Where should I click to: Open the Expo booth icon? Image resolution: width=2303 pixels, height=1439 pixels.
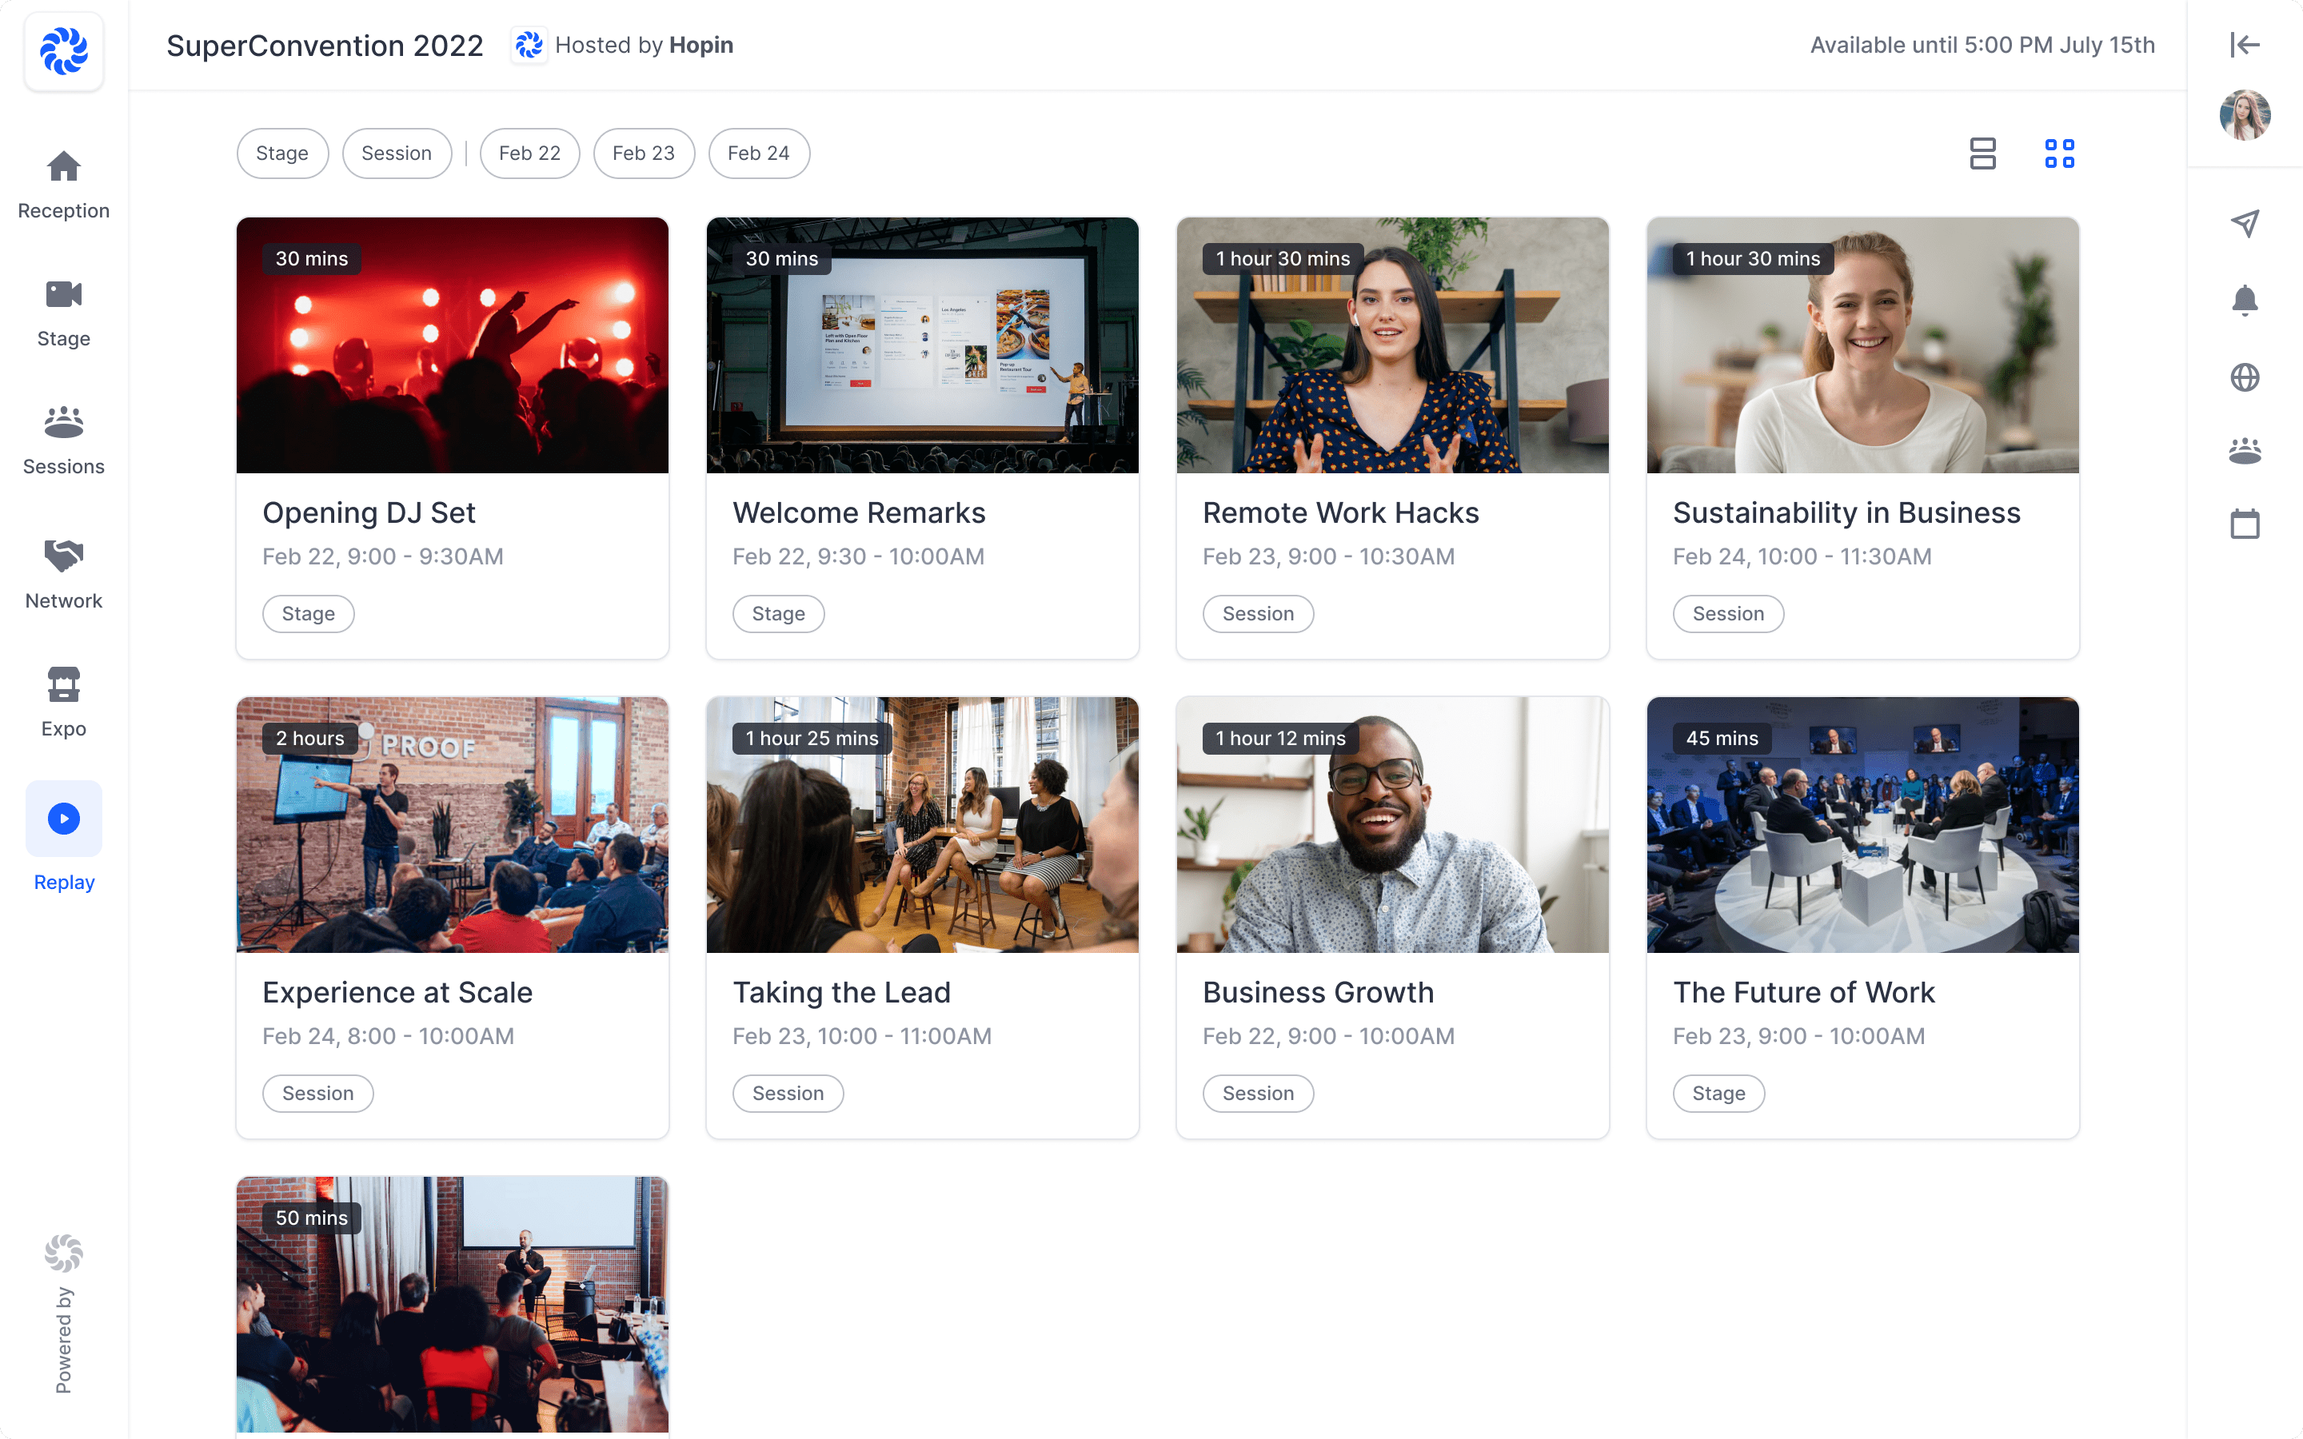[64, 684]
